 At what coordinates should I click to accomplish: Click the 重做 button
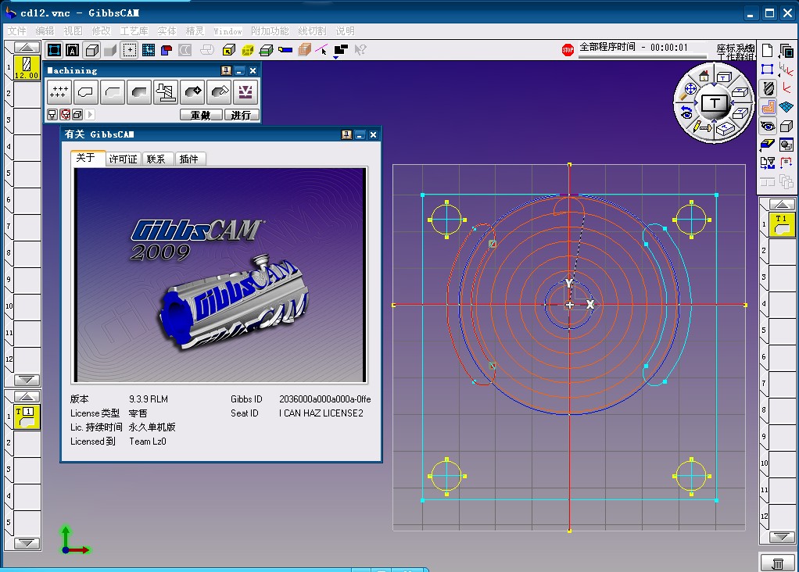tap(201, 115)
